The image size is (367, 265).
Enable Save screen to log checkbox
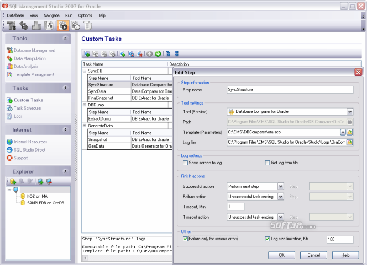(x=185, y=163)
